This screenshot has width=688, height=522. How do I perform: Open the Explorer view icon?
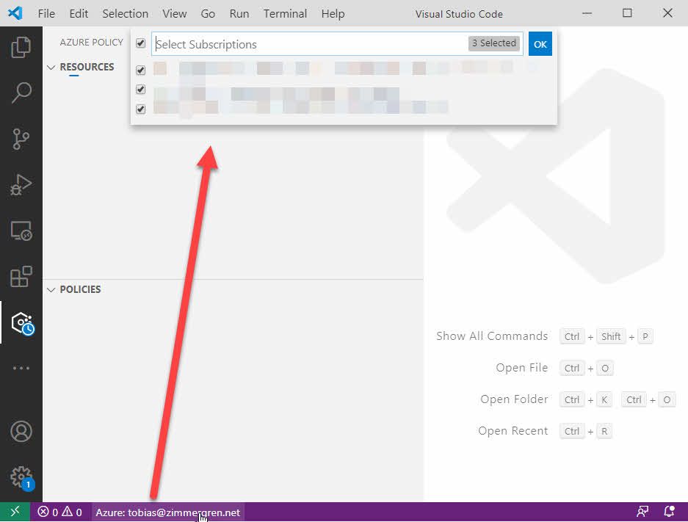coord(21,47)
